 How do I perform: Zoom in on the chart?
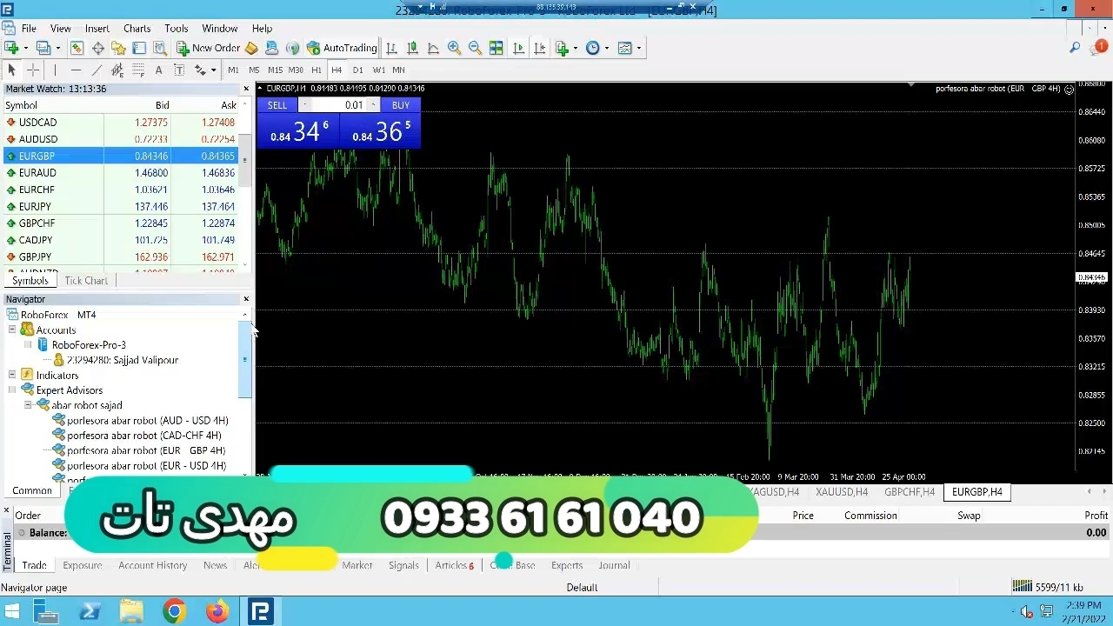click(x=454, y=49)
